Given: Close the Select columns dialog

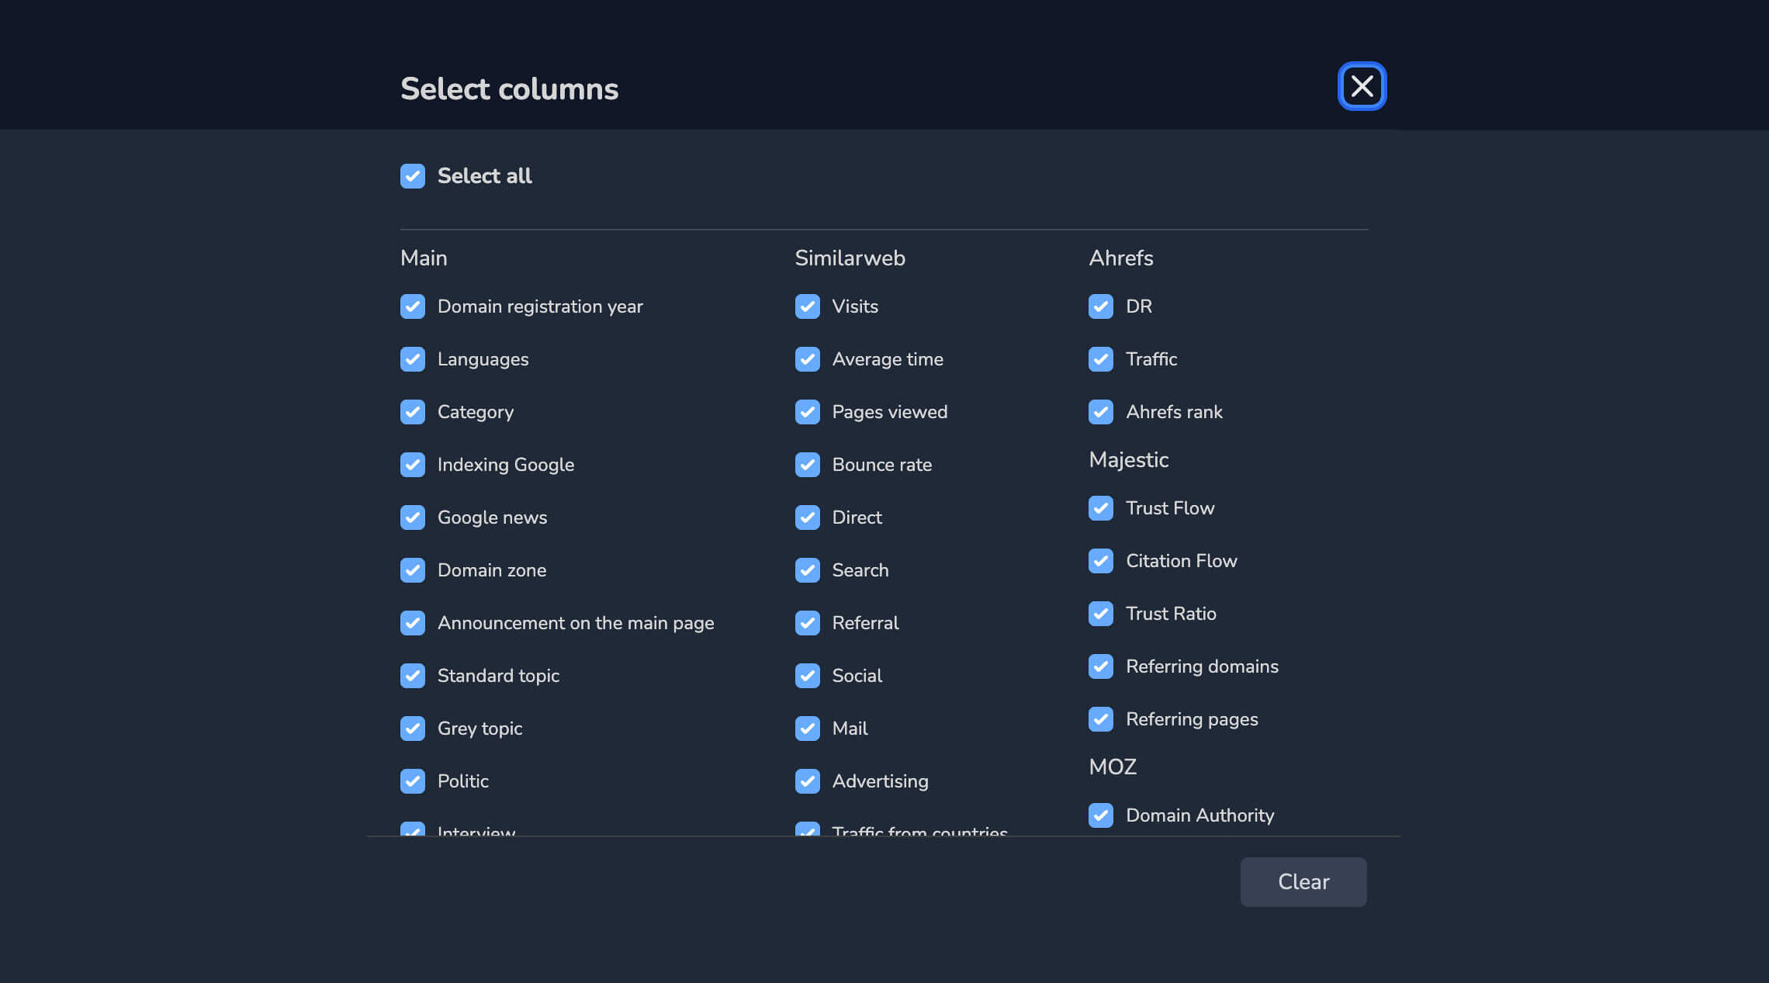Looking at the screenshot, I should coord(1362,86).
